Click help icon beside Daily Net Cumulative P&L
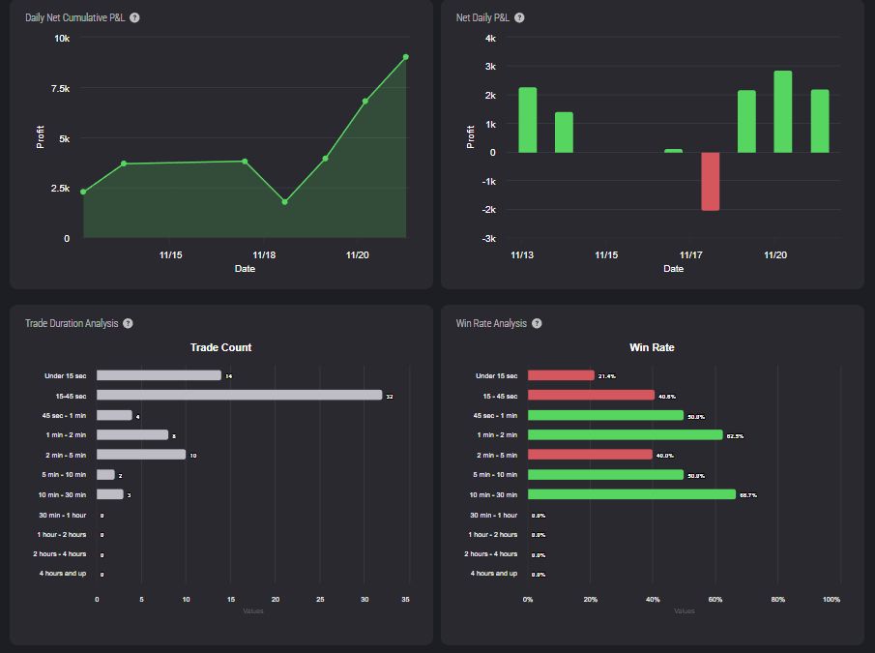Image resolution: width=875 pixels, height=653 pixels. 134,17
